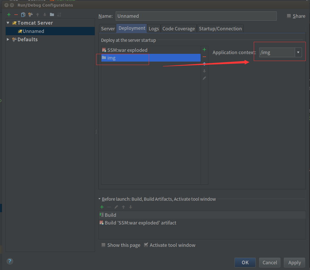310x270 pixels.
Task: Collapse Before launch section triangle
Action: coord(99,199)
